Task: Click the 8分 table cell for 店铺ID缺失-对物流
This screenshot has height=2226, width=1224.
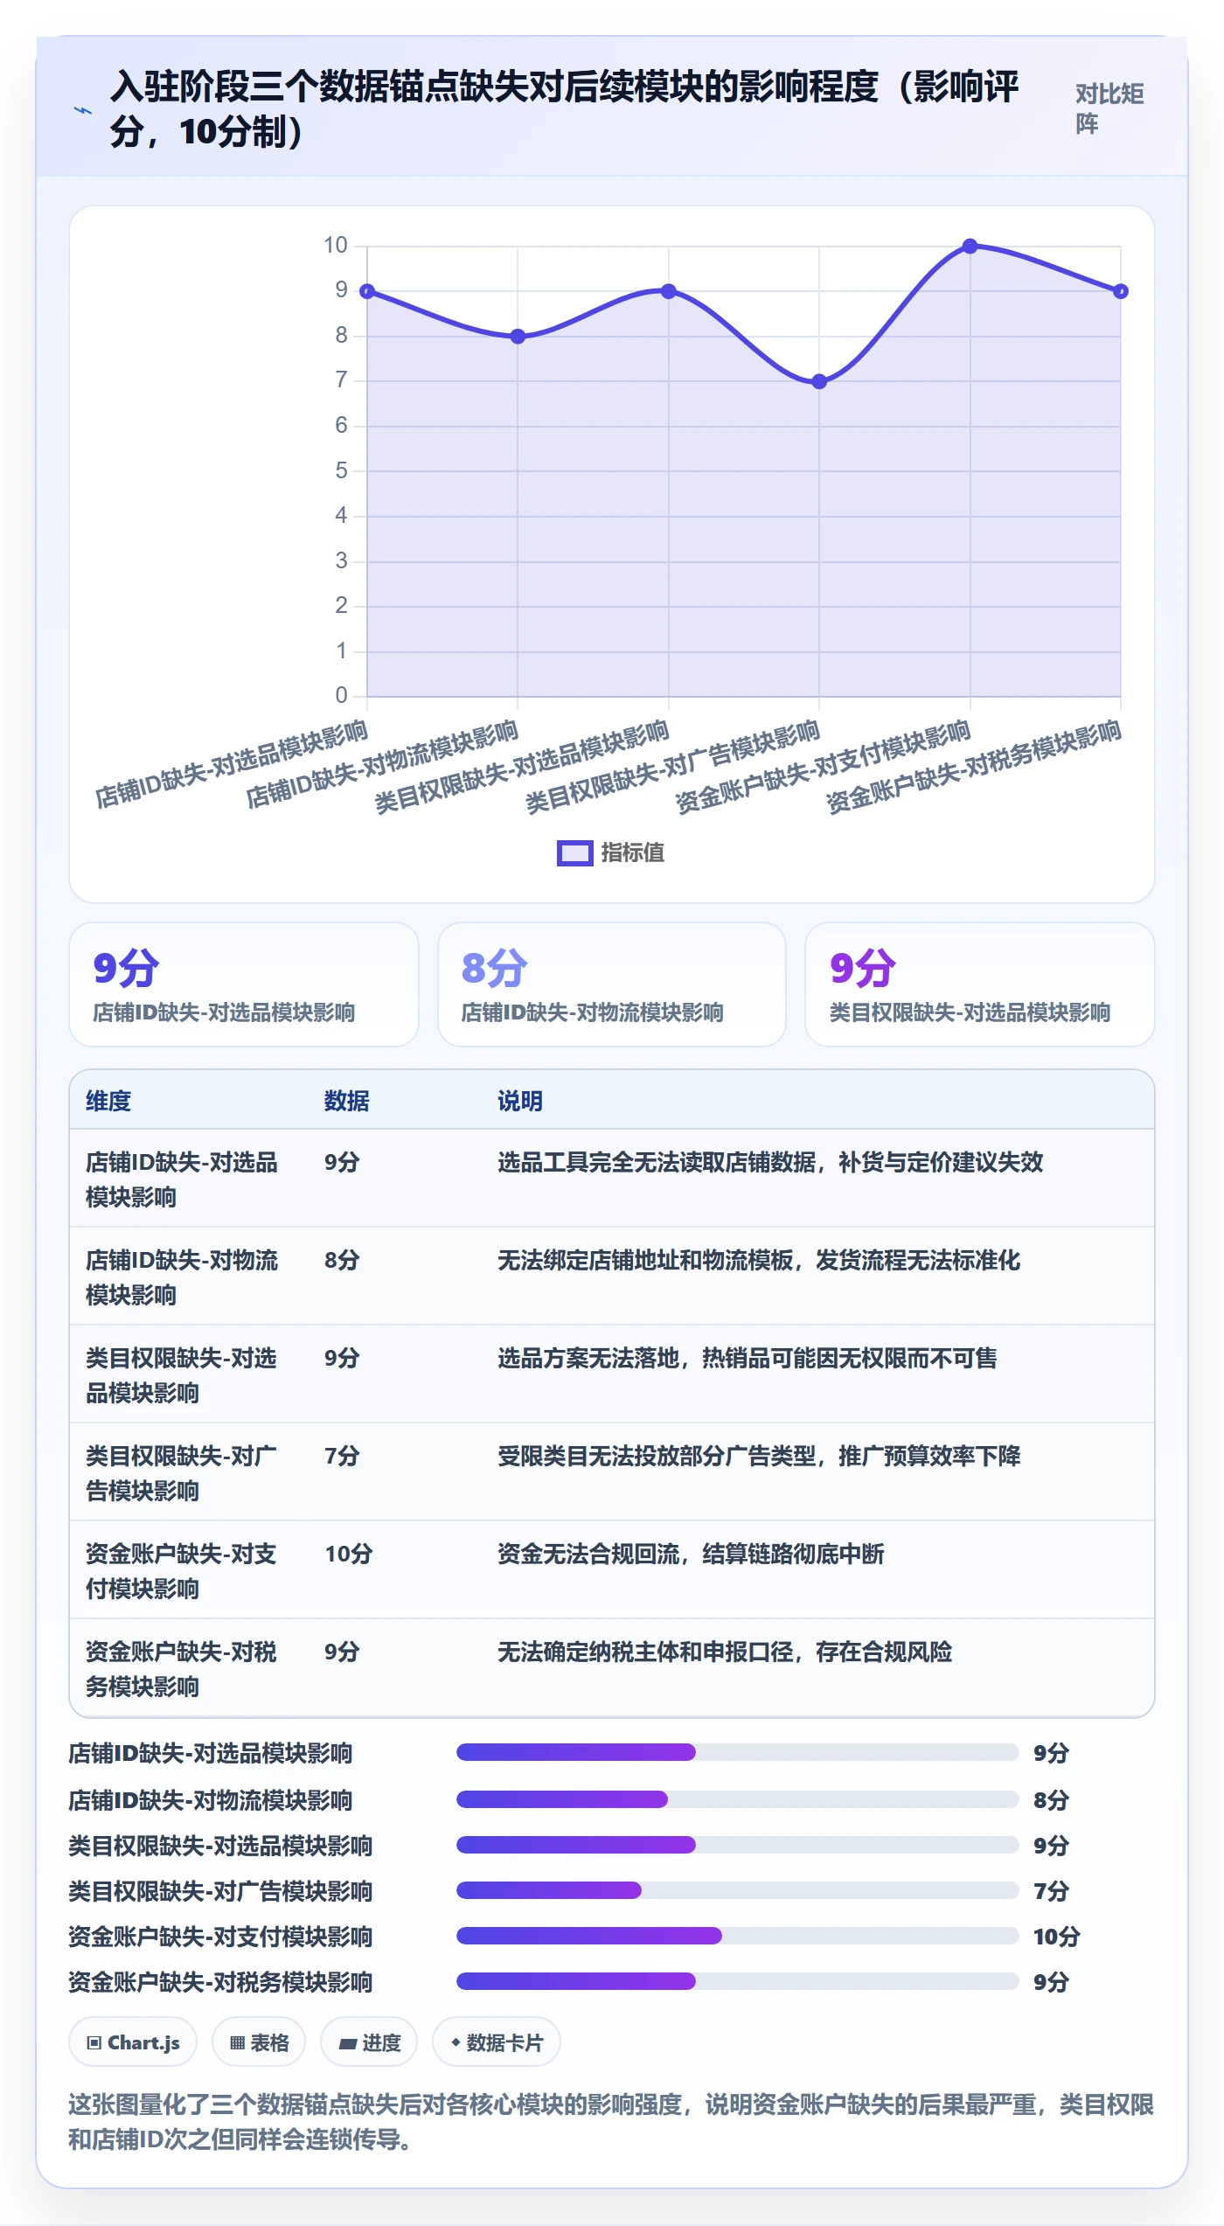Action: pos(342,1260)
